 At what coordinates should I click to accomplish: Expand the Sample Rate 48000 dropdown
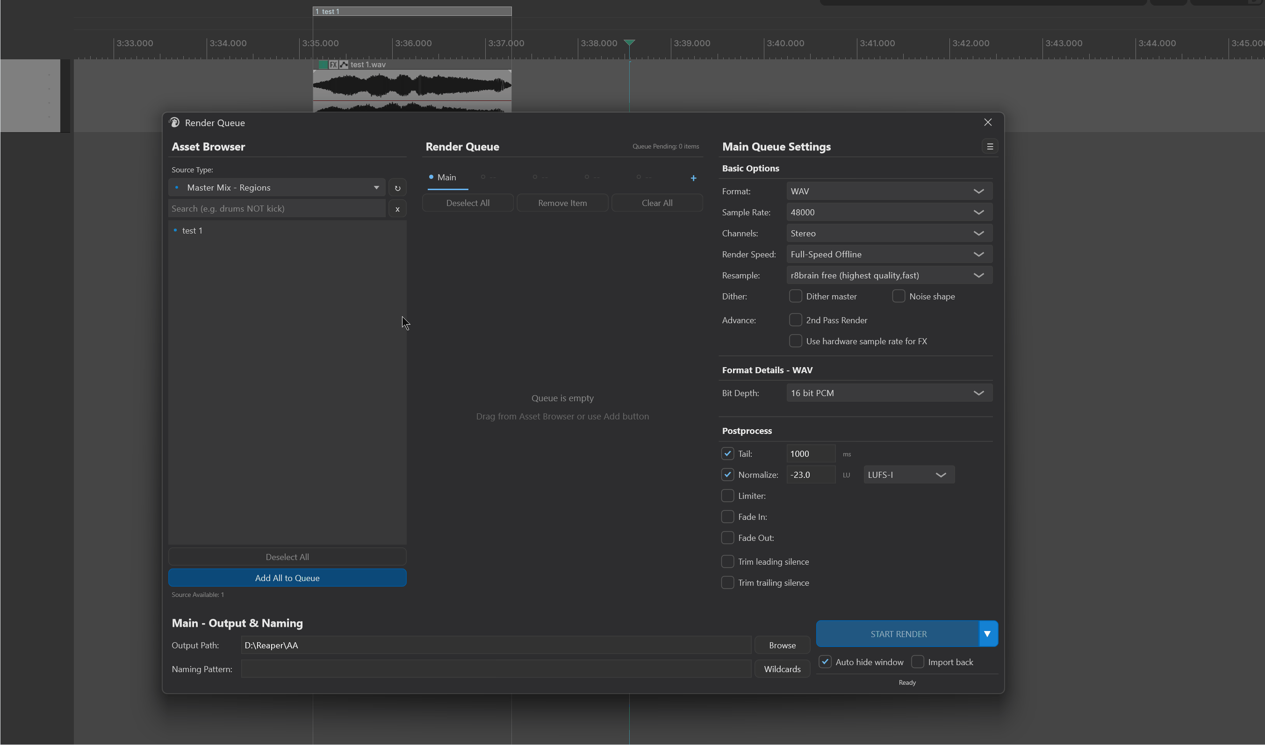tap(889, 213)
